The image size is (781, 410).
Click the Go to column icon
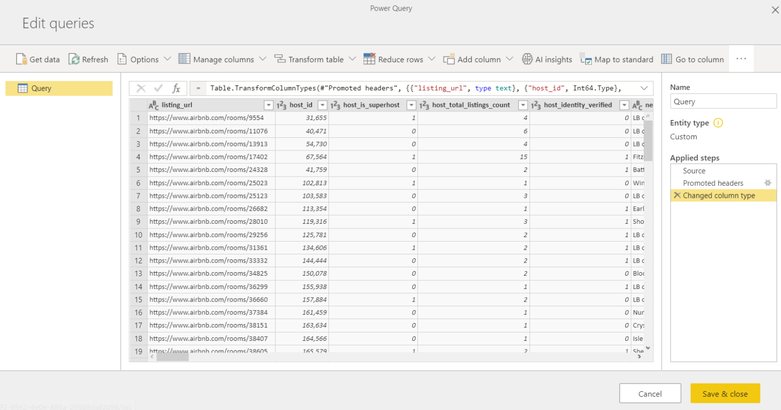point(666,59)
